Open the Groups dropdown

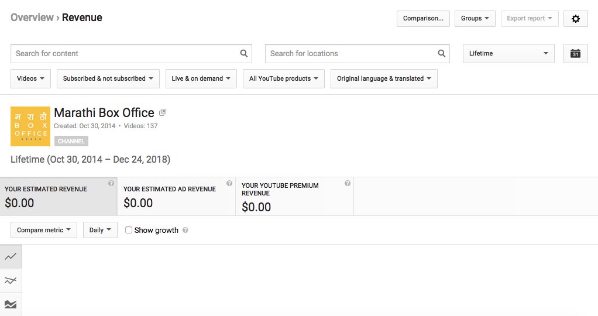[475, 18]
